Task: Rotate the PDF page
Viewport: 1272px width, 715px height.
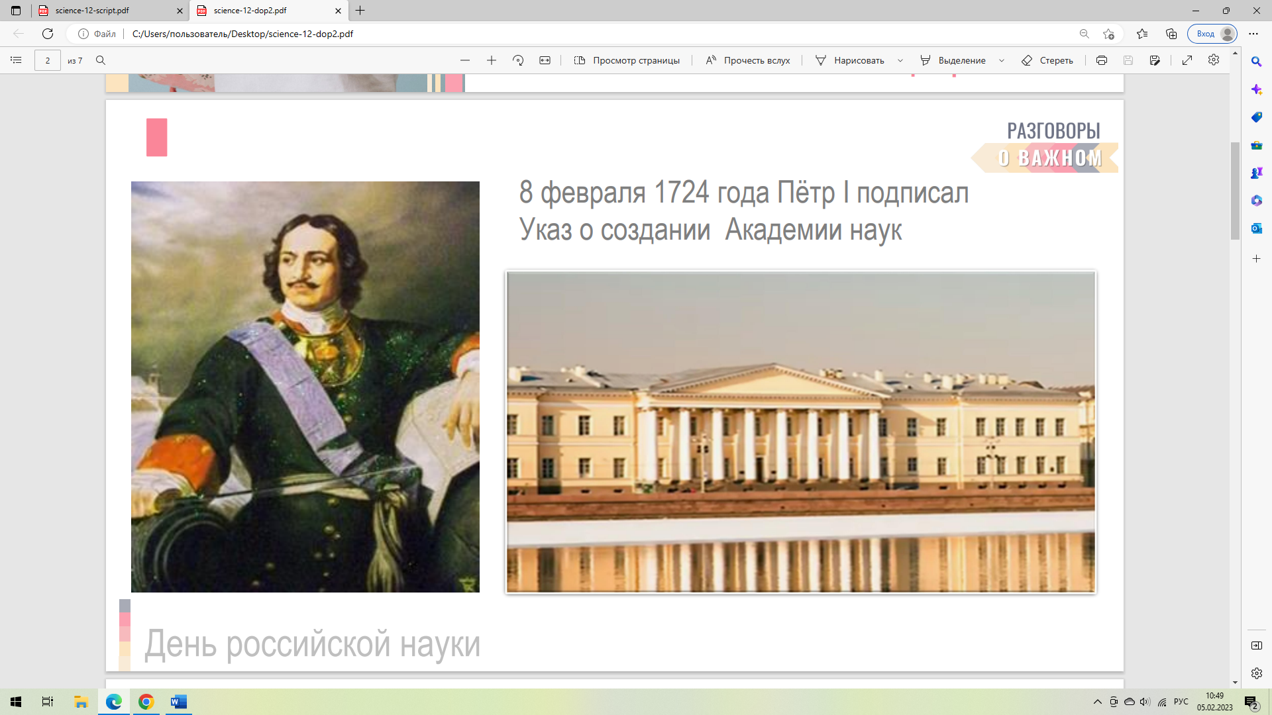Action: [x=518, y=60]
